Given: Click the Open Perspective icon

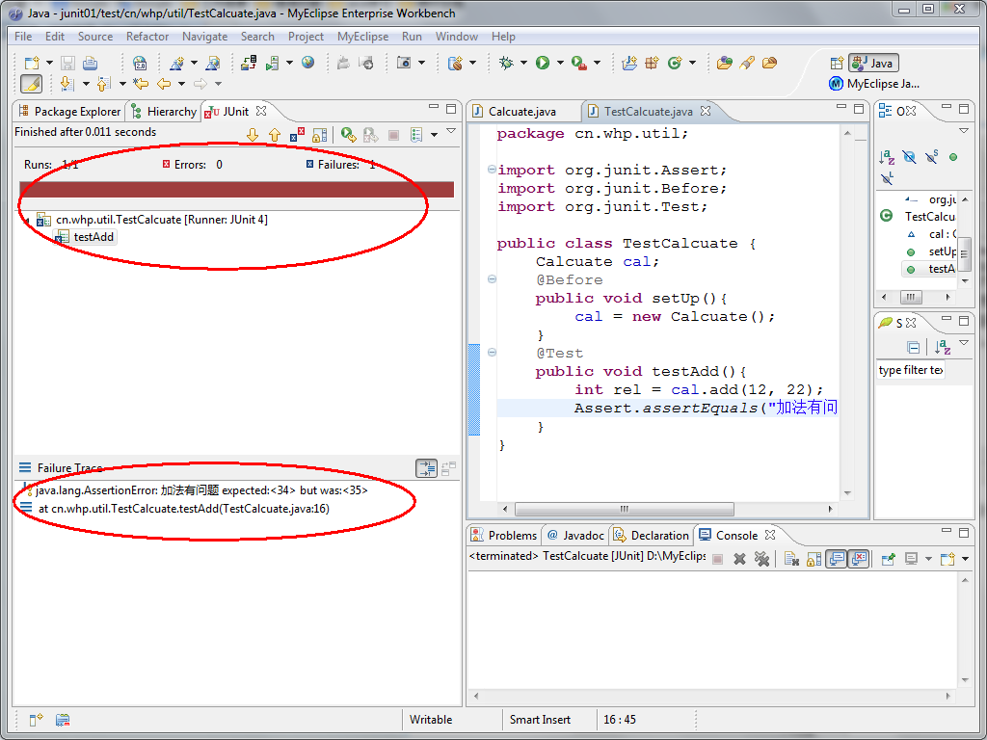Looking at the screenshot, I should 837,63.
